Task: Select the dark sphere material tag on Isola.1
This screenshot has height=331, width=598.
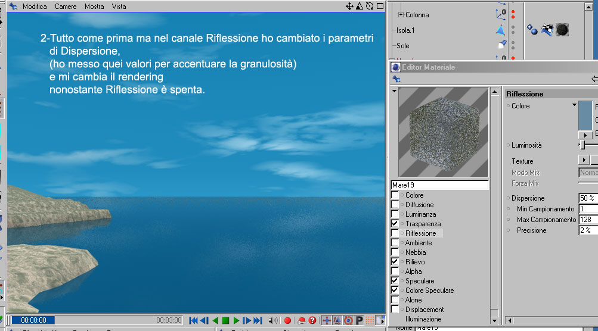Action: coord(562,30)
